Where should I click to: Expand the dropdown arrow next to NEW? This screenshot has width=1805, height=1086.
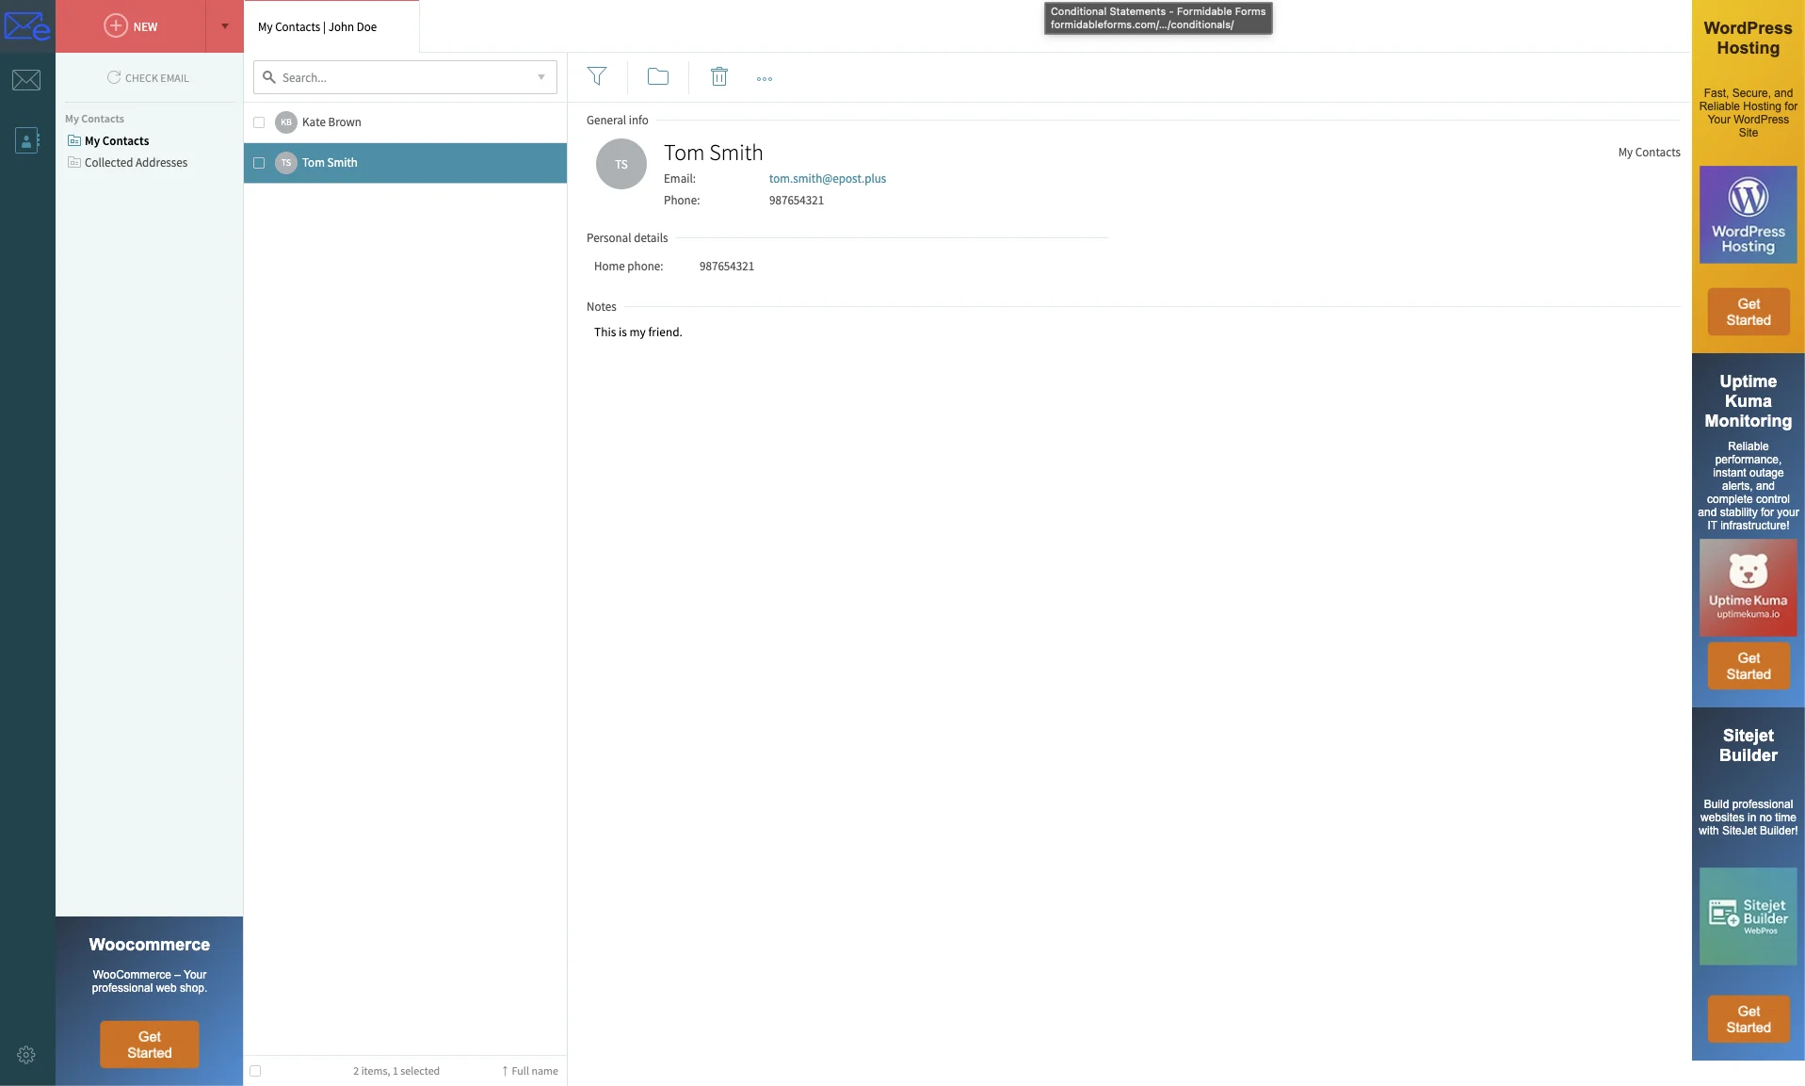pos(225,26)
